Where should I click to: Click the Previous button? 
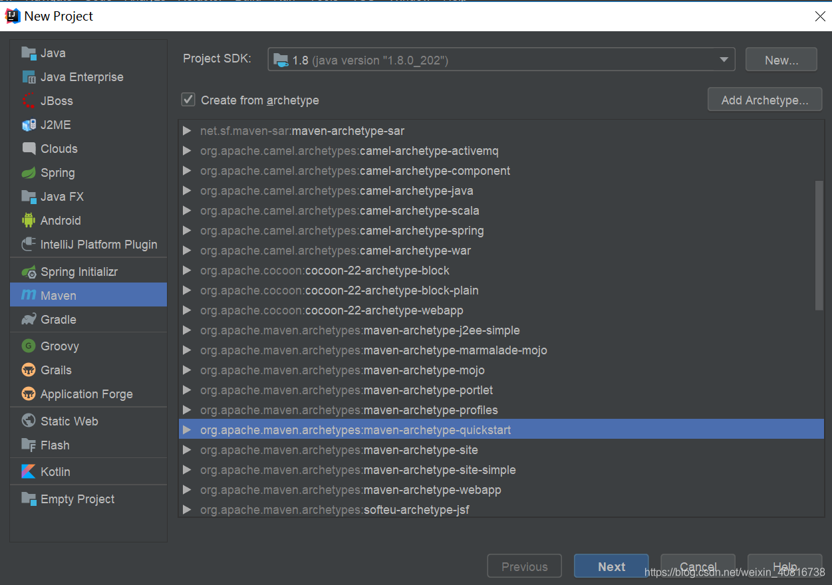525,566
